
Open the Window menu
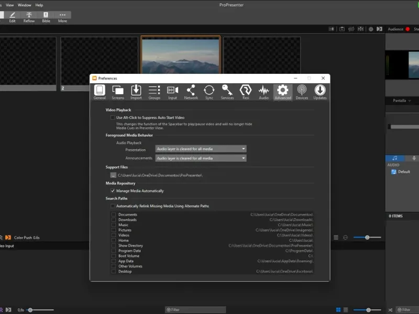point(24,5)
